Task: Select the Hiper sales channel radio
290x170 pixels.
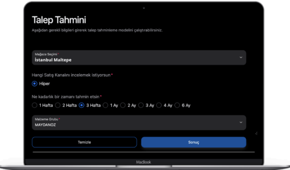Action: pos(35,84)
